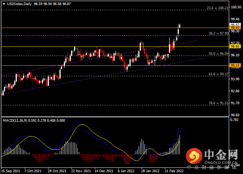Select the 15 Sep 2021 date label

pos(11,171)
